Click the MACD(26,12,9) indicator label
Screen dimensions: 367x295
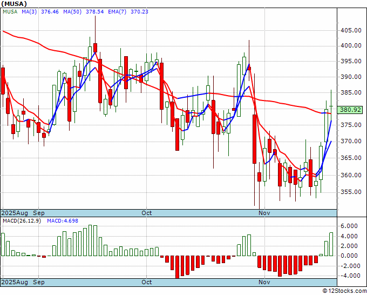[x=22, y=221]
